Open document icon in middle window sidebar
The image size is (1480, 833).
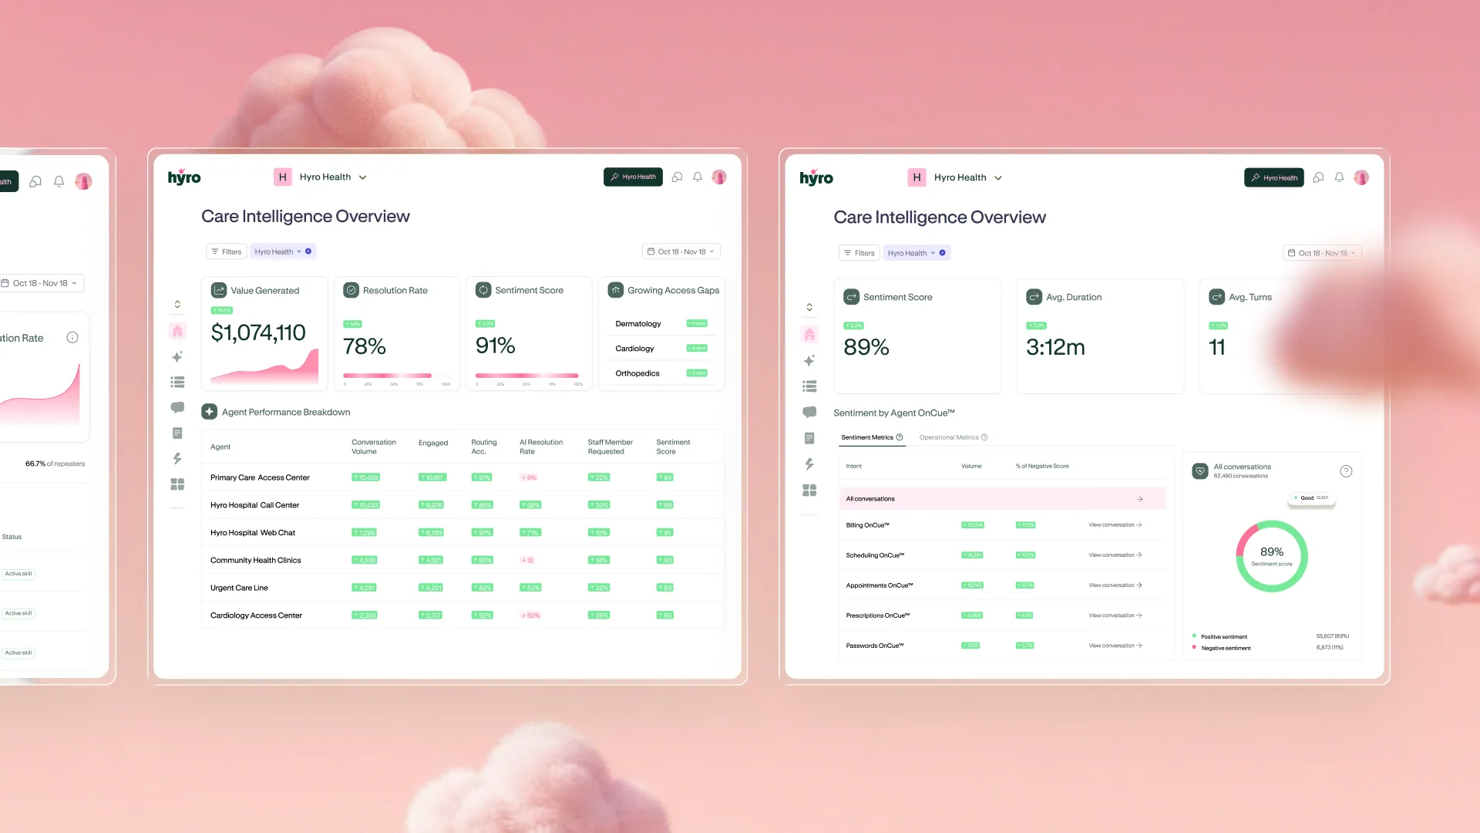coord(177,433)
